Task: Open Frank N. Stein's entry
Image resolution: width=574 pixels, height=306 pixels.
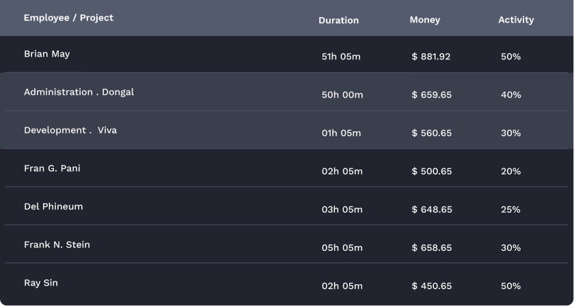Action: coord(57,245)
